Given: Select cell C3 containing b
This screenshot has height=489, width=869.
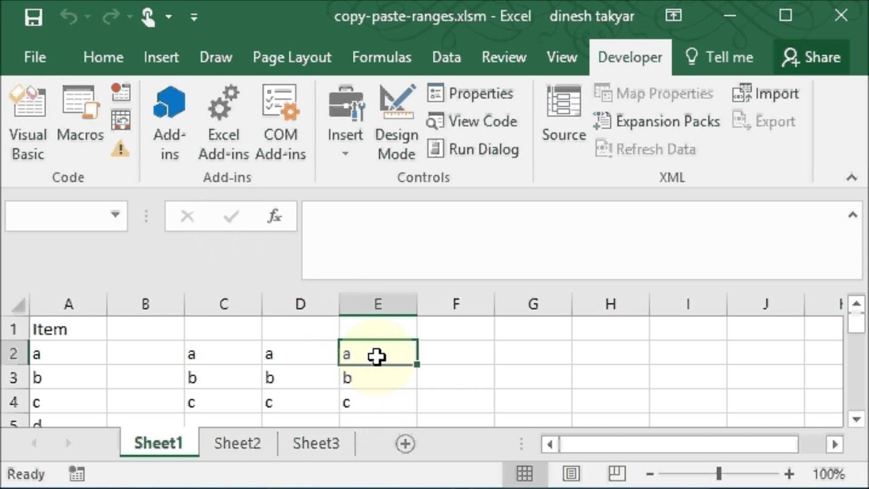Looking at the screenshot, I should 223,378.
